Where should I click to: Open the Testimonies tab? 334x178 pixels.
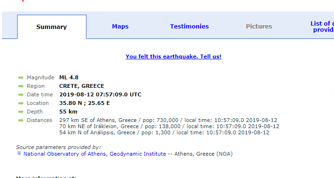coord(190,27)
